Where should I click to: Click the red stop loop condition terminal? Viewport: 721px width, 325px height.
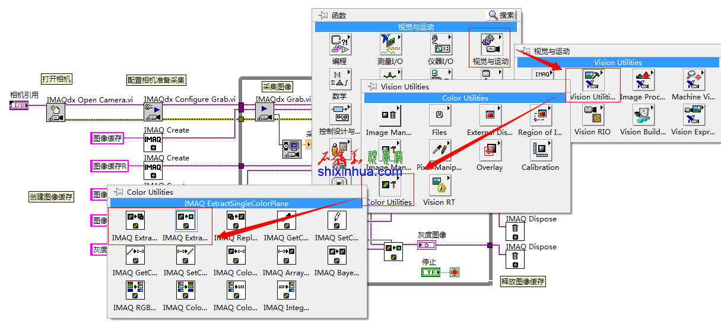[455, 272]
